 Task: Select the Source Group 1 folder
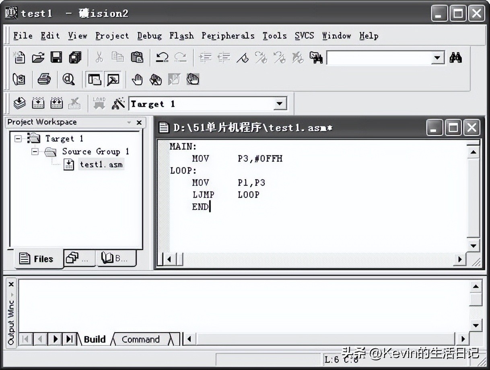coord(96,152)
